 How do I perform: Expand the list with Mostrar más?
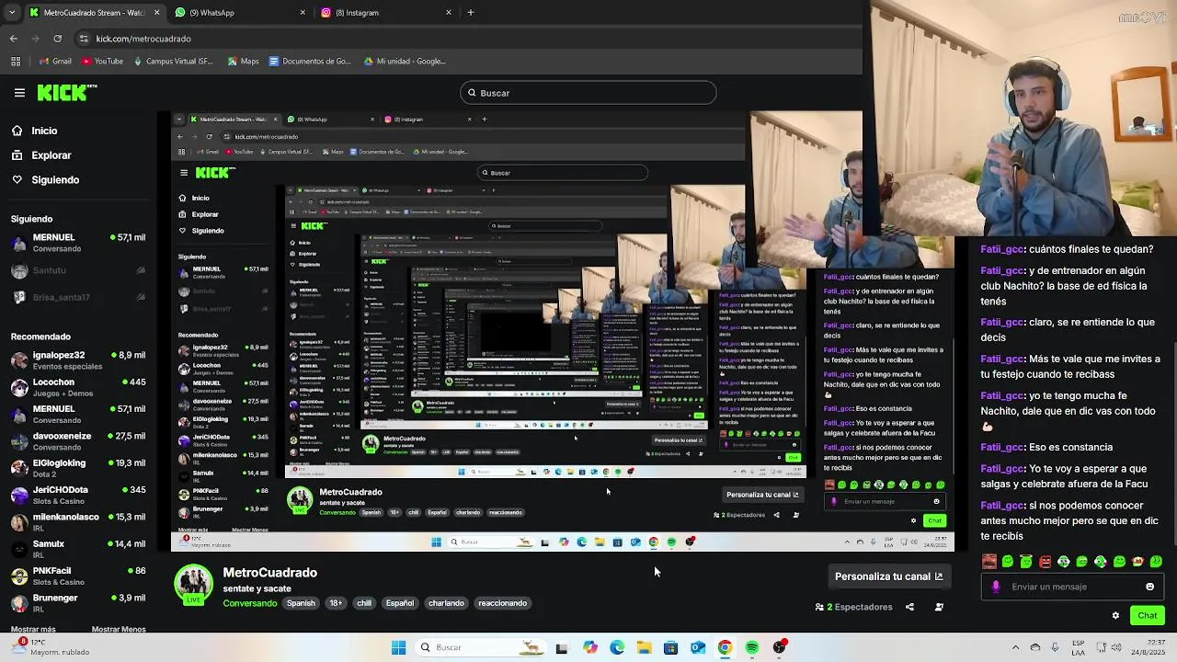(33, 630)
